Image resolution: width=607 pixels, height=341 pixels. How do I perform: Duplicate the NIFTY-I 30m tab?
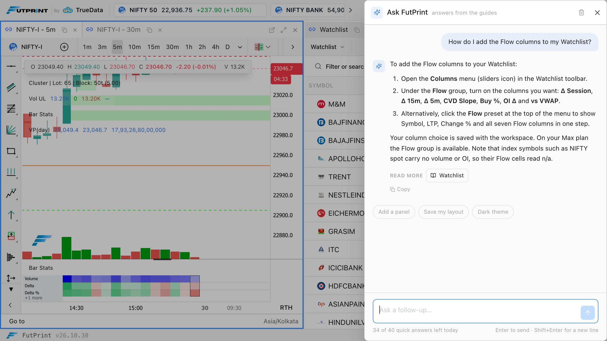point(149,30)
